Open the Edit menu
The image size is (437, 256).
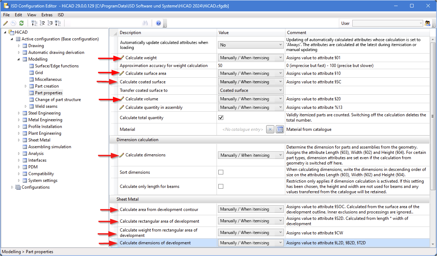(18, 15)
